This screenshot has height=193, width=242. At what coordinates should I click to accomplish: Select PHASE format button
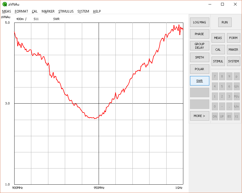200,34
